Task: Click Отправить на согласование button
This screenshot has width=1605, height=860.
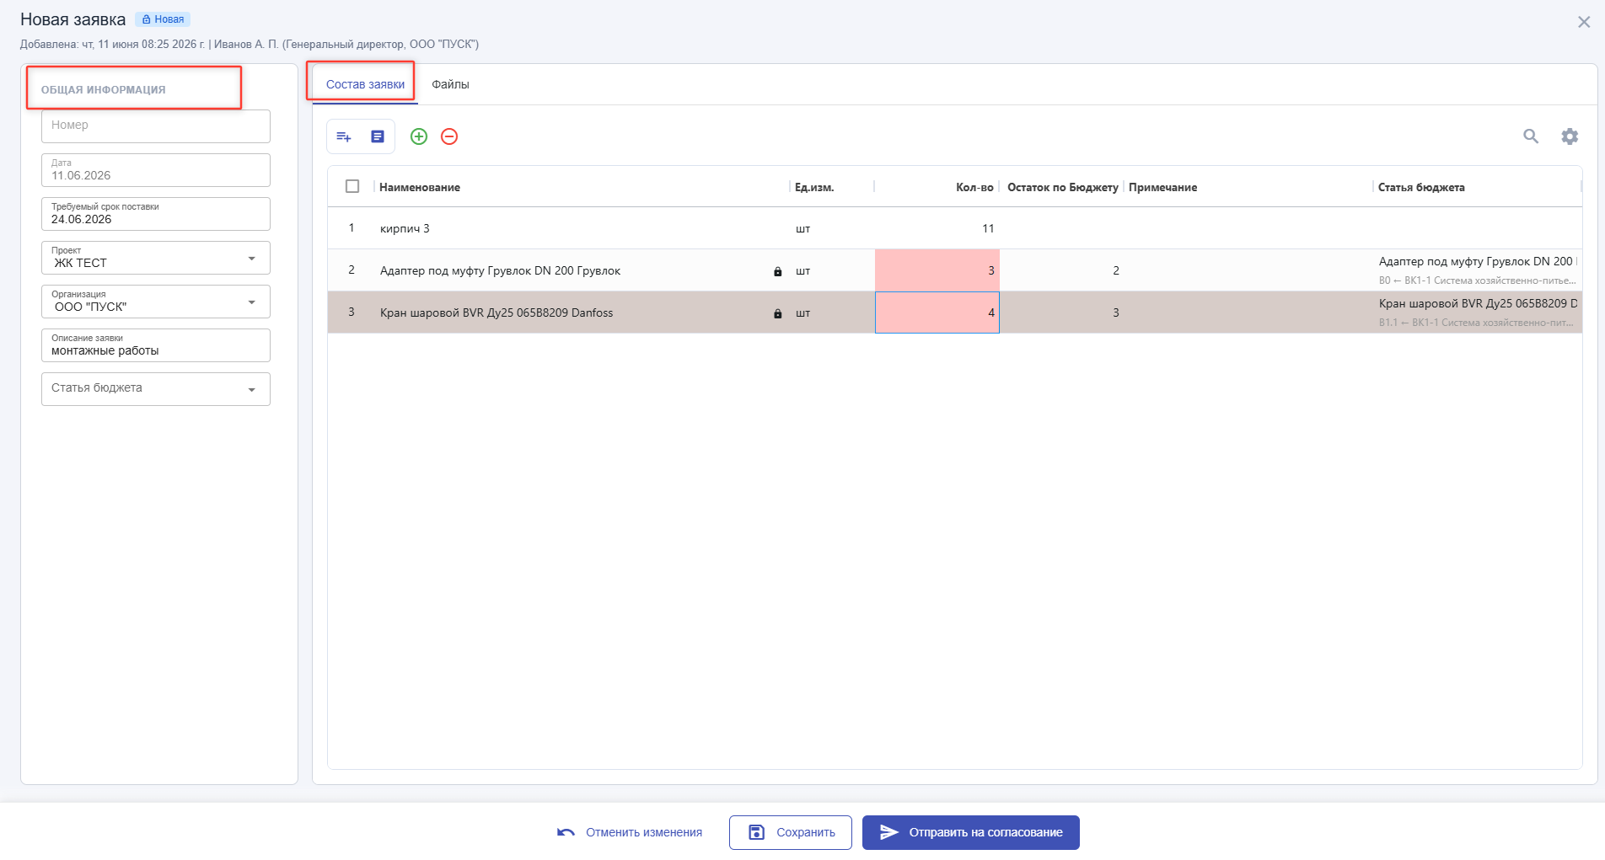Action: (971, 832)
